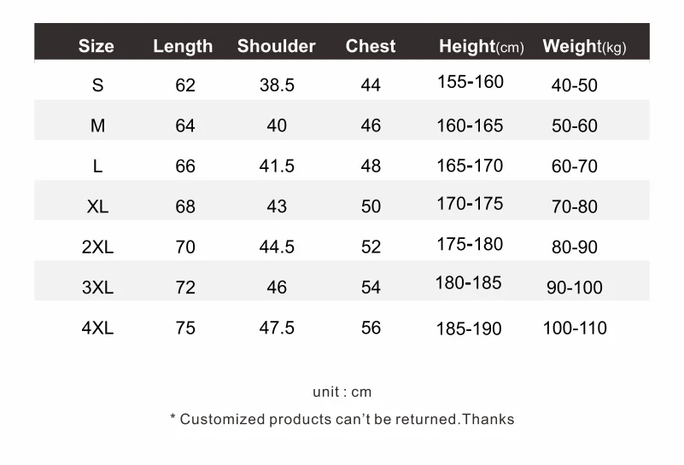The height and width of the screenshot is (465, 684).
Task: Click the 155-160 height value
Action: click(471, 82)
